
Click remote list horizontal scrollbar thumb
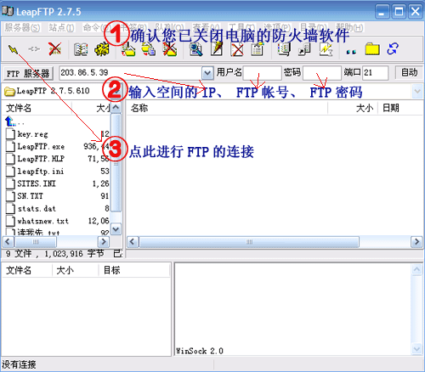point(249,242)
